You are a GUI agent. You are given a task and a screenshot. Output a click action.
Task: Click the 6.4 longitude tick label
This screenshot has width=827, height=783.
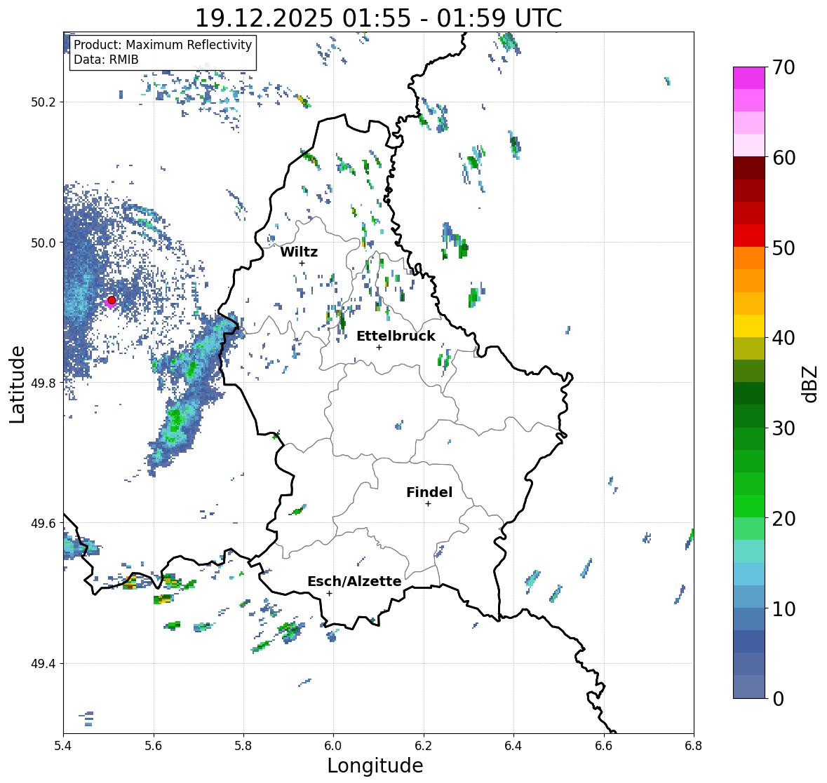513,746
